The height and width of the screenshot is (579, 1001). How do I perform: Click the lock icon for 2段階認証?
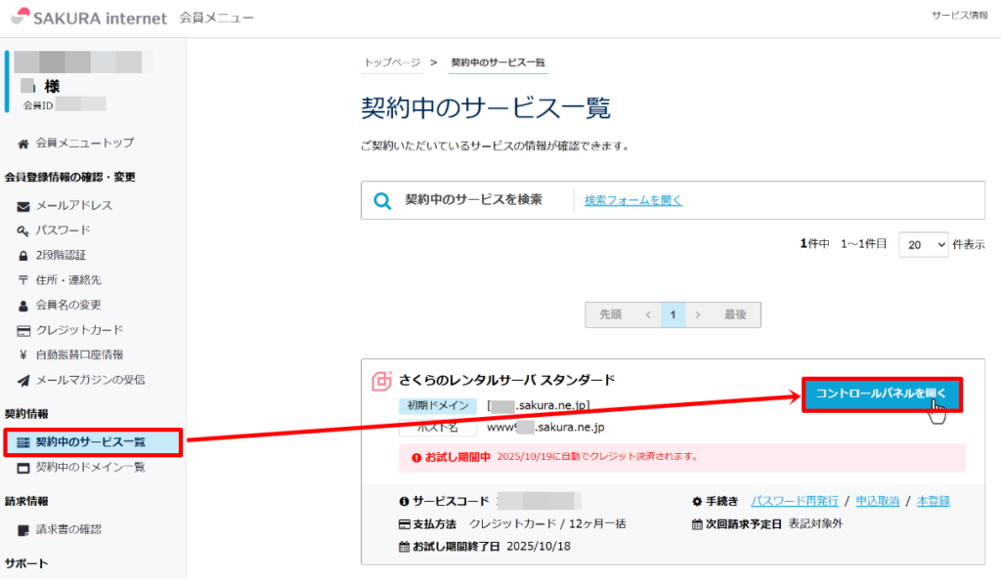(x=23, y=256)
